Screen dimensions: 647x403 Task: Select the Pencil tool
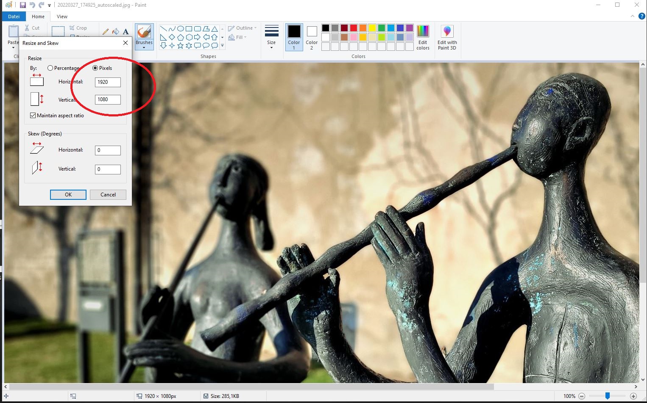coord(106,31)
